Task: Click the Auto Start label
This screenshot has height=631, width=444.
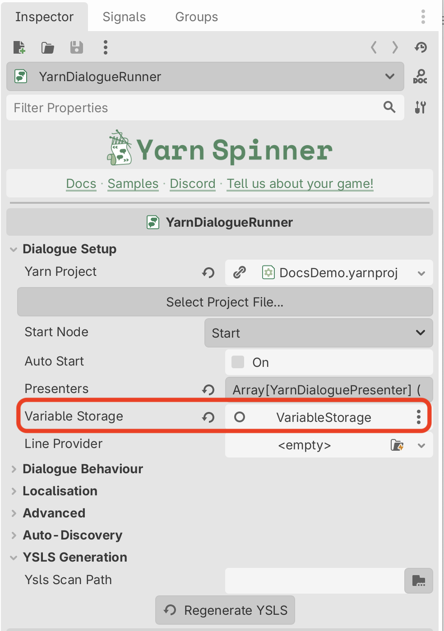Action: [x=54, y=361]
